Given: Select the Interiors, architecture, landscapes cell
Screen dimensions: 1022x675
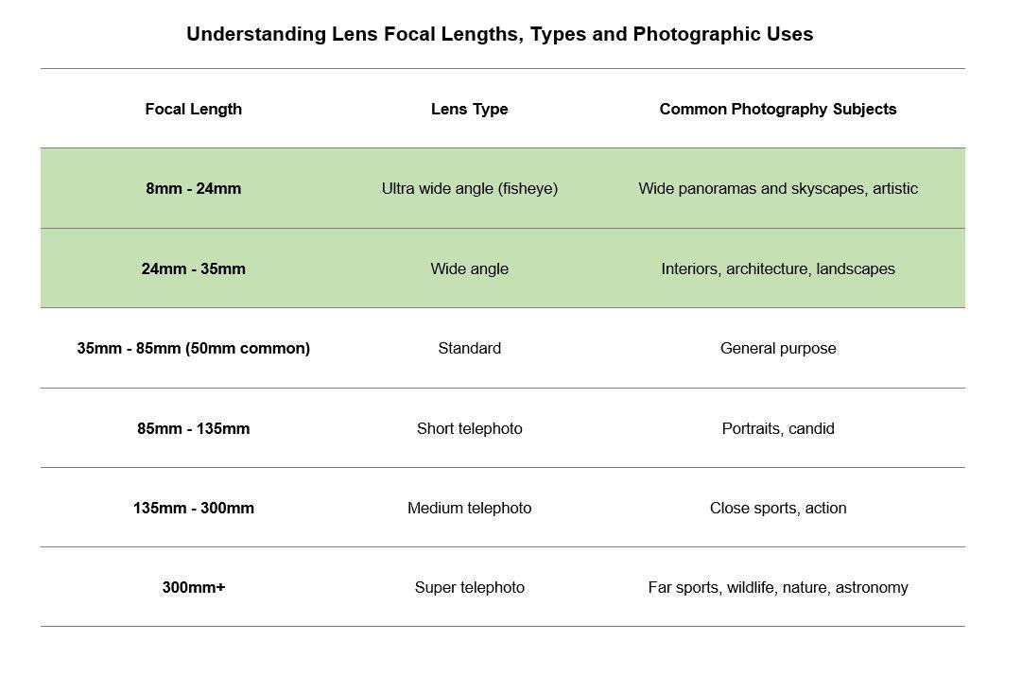Looking at the screenshot, I should pos(777,268).
